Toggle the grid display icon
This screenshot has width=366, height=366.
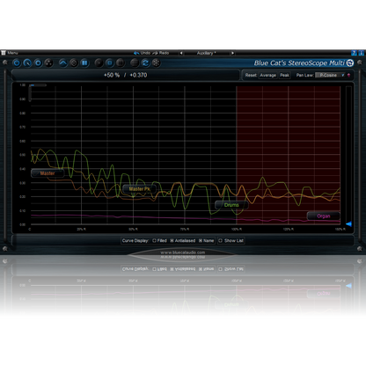click(135, 62)
